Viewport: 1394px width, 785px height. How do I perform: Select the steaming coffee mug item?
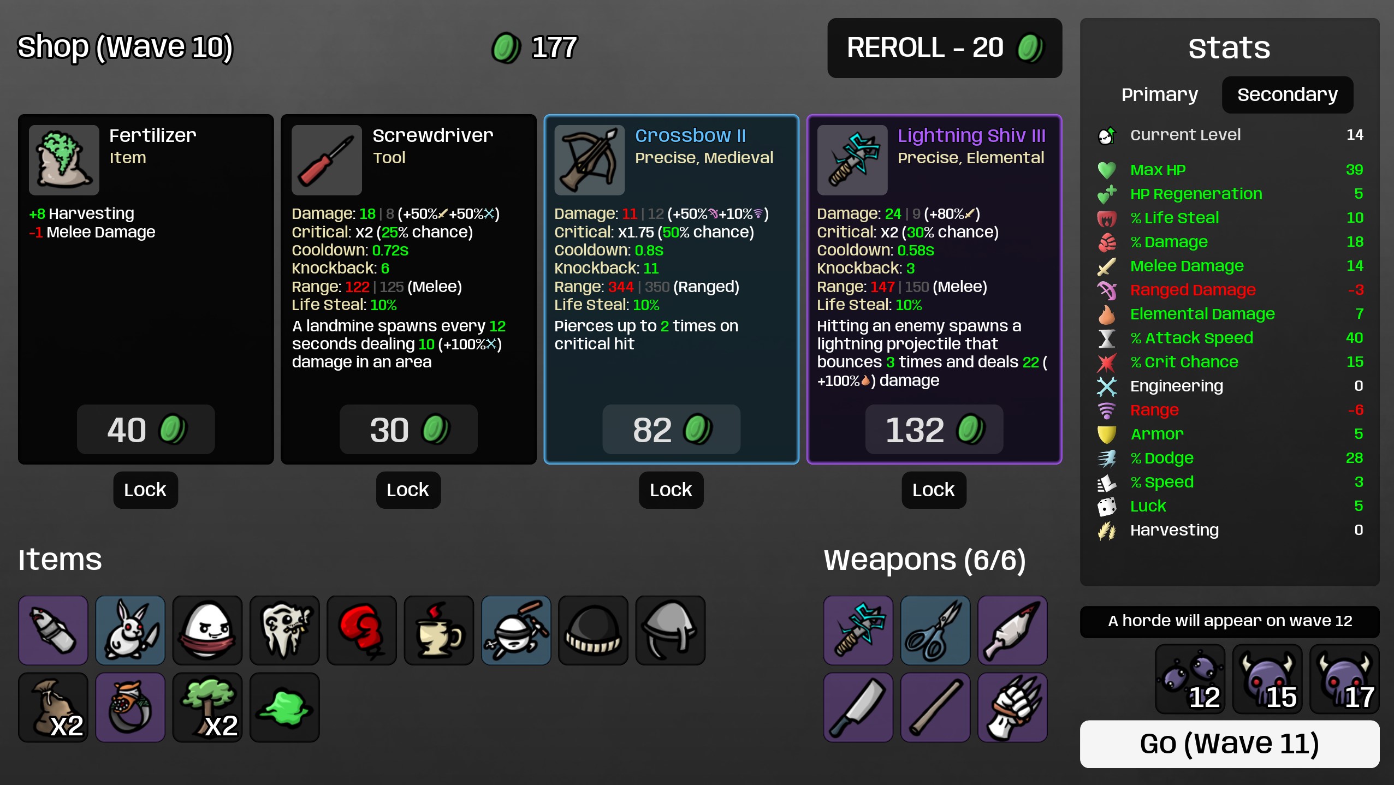(x=438, y=630)
